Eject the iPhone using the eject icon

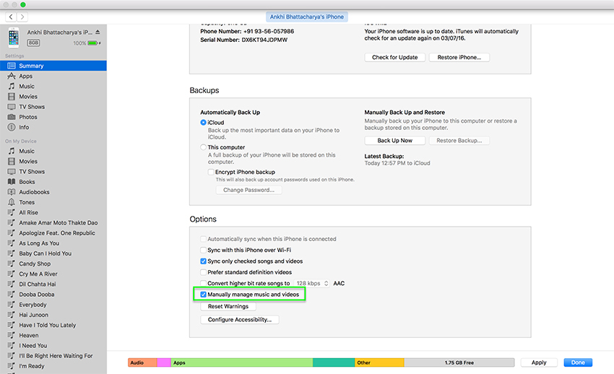click(98, 32)
